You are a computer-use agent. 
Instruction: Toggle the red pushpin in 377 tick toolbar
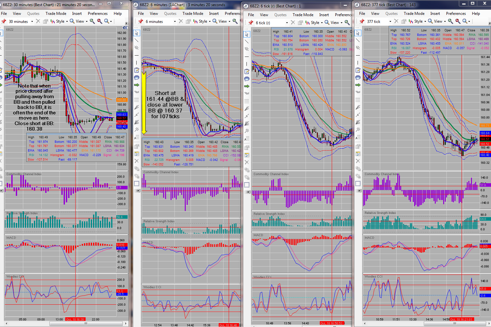(362, 21)
